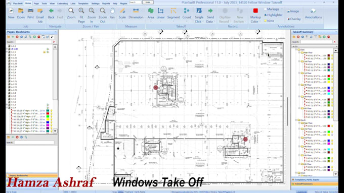
Task: Select the Zoom magnifier tool
Action: [71, 11]
